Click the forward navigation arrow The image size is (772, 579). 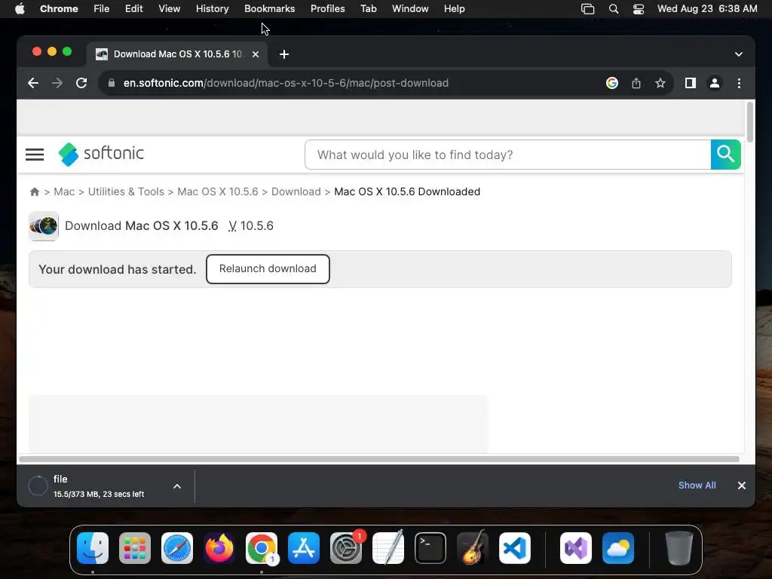point(57,83)
